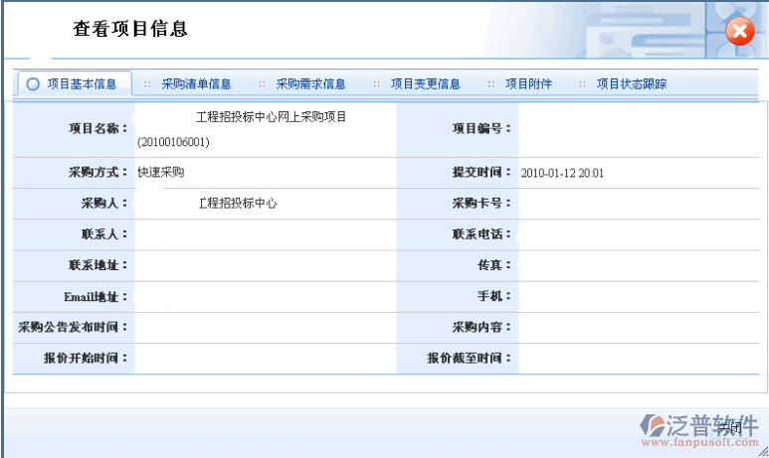769x458 pixels.
Task: Switch to 项目附件 tab
Action: (528, 84)
